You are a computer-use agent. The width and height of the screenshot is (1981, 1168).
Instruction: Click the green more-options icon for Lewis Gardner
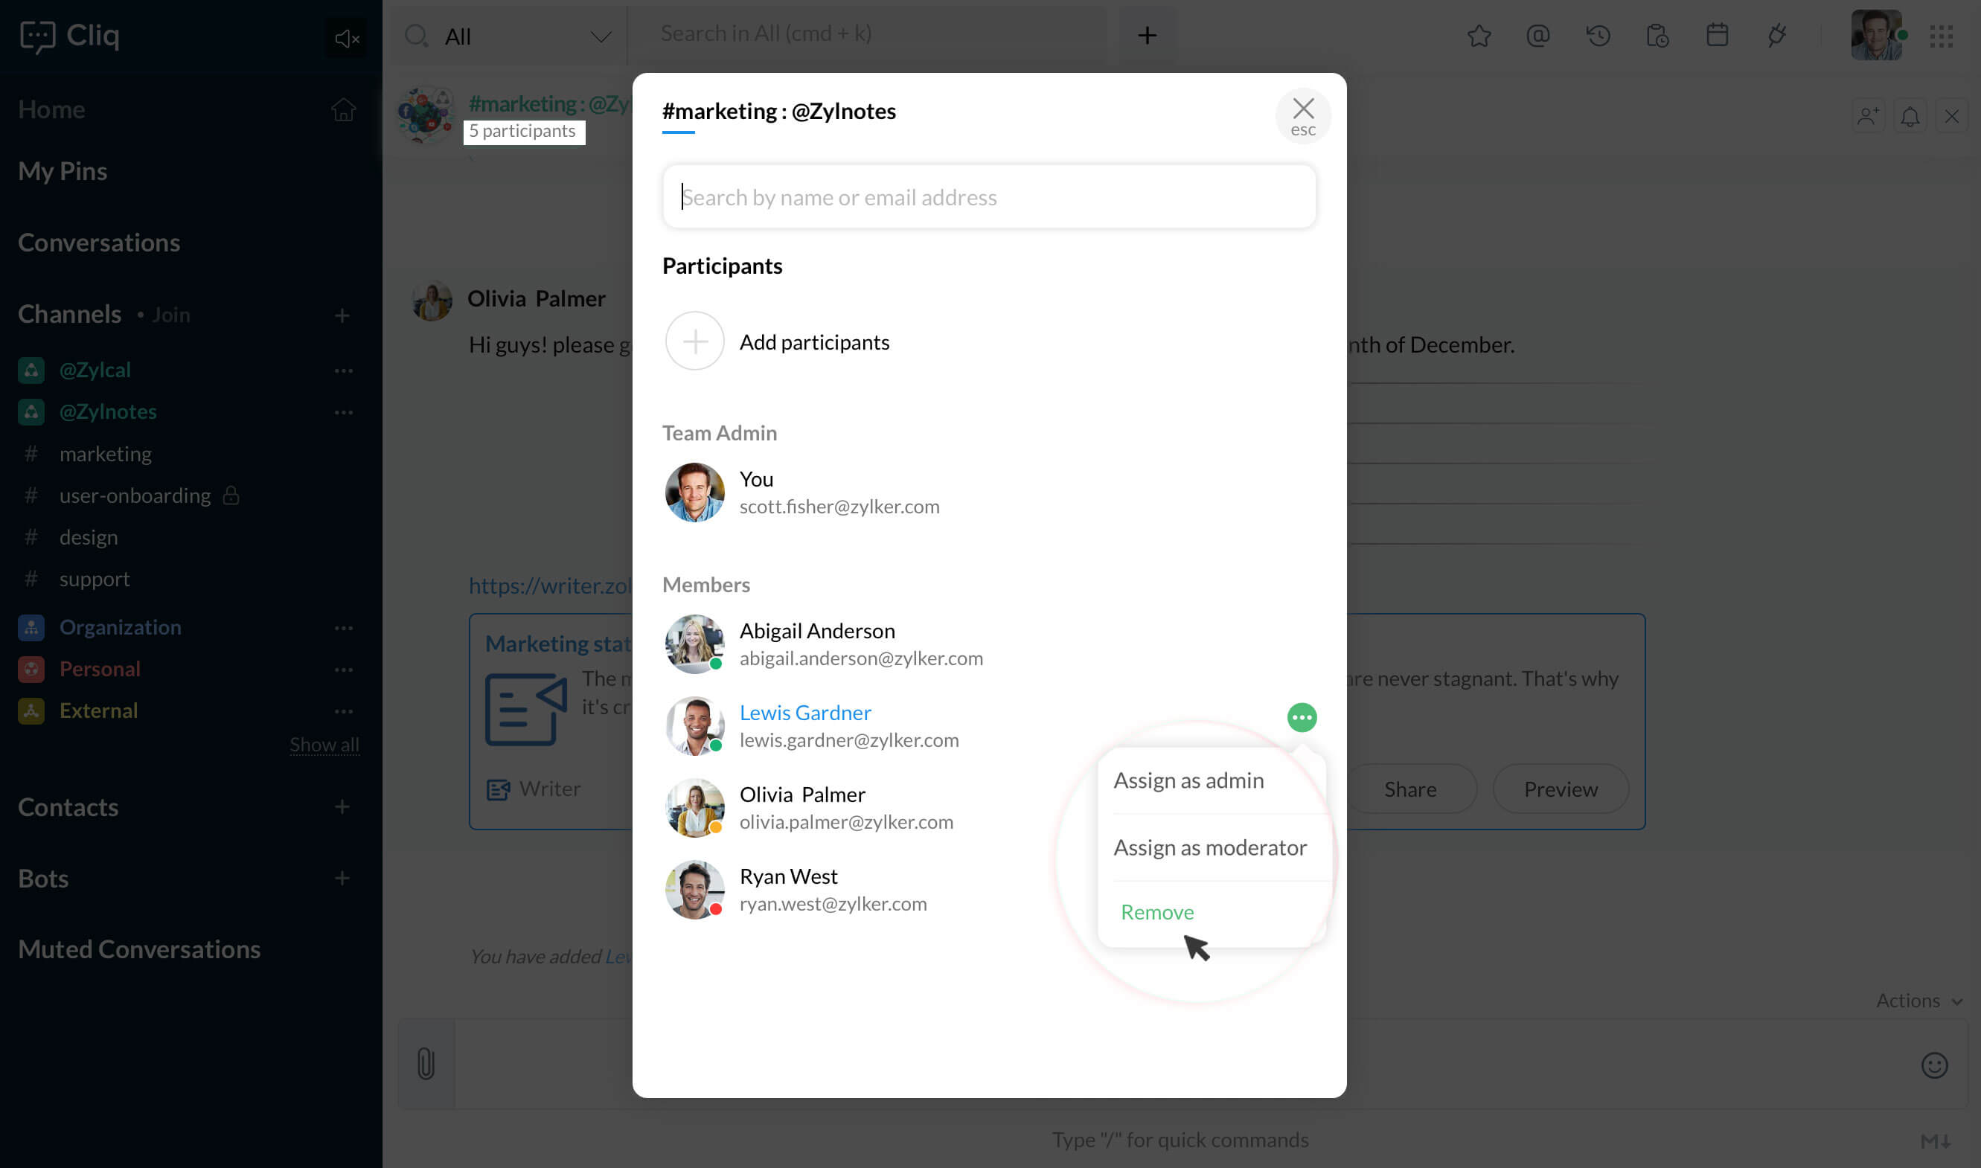[x=1301, y=717]
